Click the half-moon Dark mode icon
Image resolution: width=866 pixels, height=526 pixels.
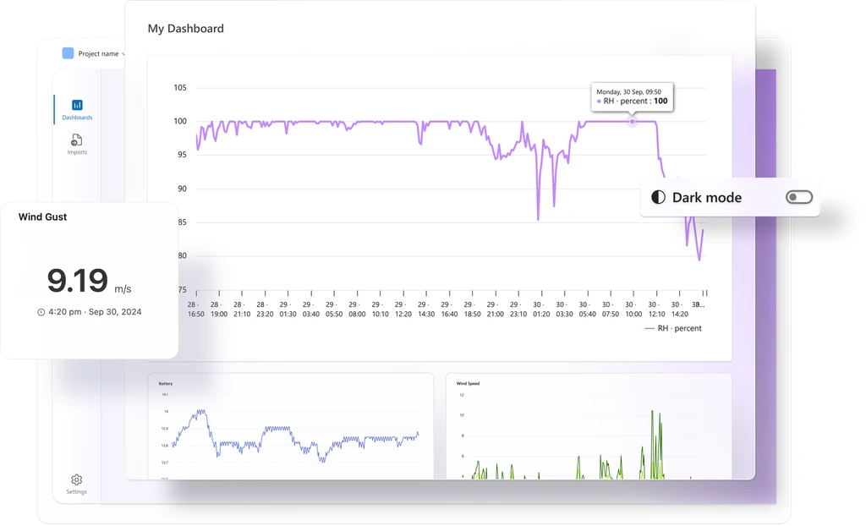658,197
